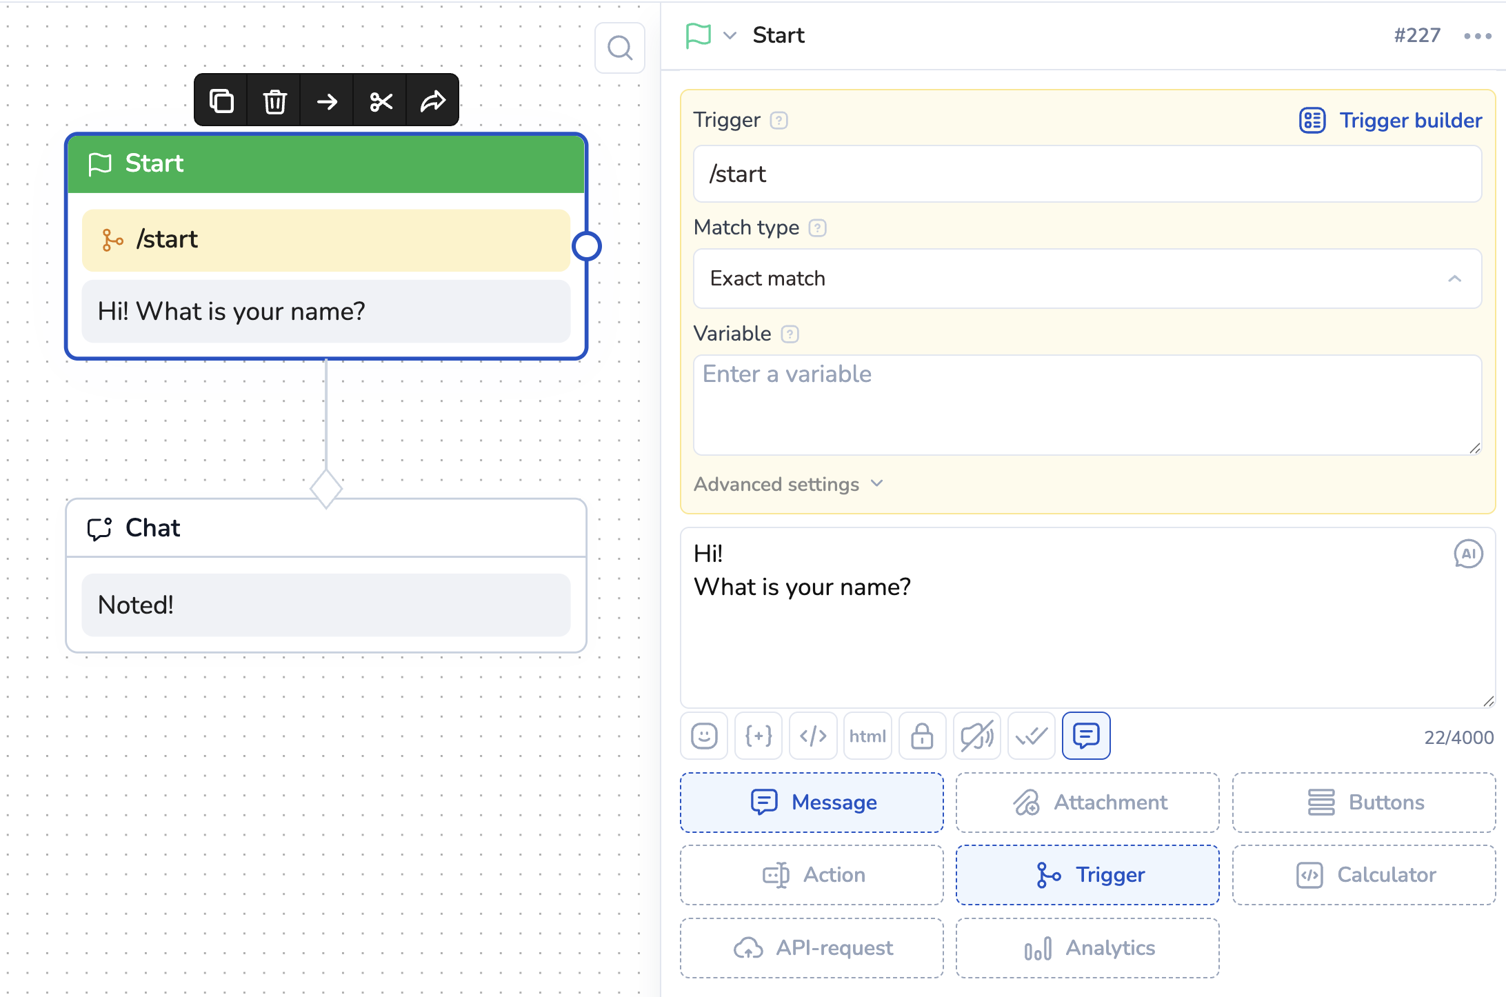Toggle html formatting mode
The width and height of the screenshot is (1506, 997).
click(867, 736)
